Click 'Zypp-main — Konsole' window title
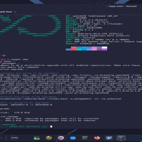Screen dimensions: 142x142 [x=123, y=6]
